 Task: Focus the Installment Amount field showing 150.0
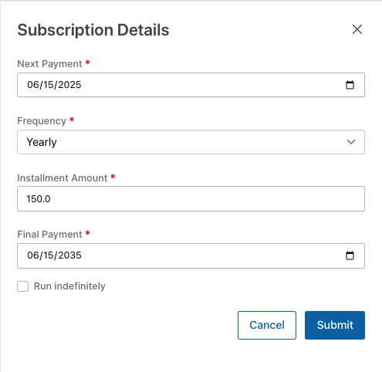[x=191, y=199]
